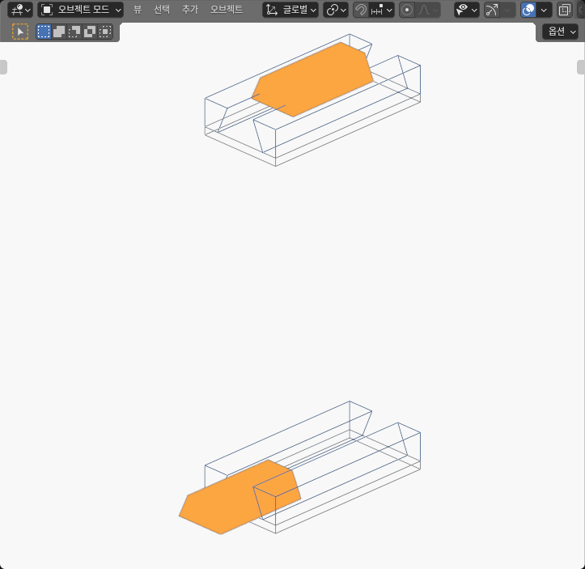Screen dimensions: 585x569
Task: Expand the hidden left toolbar tab
Action: [3, 67]
